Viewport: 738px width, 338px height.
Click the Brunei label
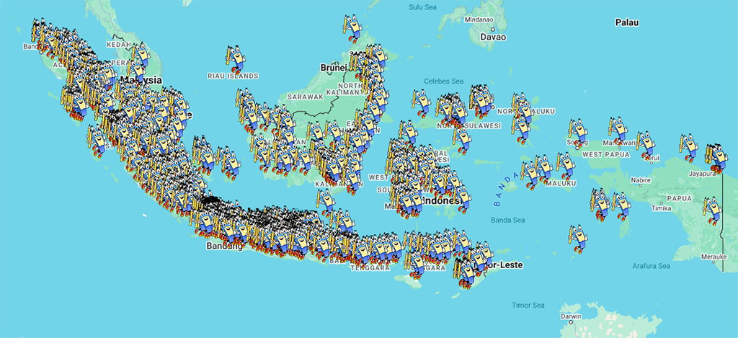pos(334,68)
